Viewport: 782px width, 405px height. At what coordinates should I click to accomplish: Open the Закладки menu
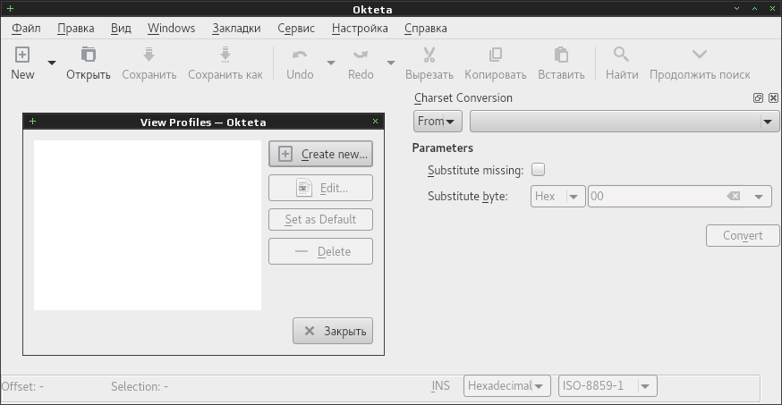236,29
